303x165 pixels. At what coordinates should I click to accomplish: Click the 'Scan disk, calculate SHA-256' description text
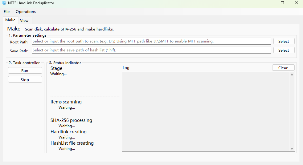pos(69,29)
